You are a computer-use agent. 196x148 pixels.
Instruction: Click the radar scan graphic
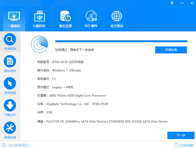click(x=39, y=44)
